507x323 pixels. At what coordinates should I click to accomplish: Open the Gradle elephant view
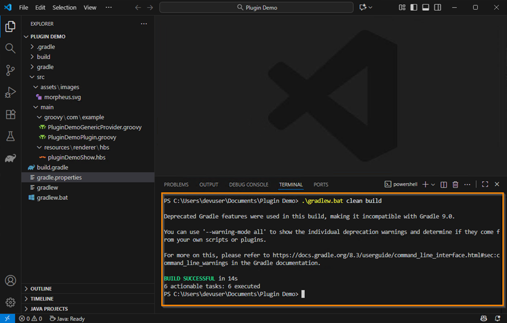click(10, 158)
